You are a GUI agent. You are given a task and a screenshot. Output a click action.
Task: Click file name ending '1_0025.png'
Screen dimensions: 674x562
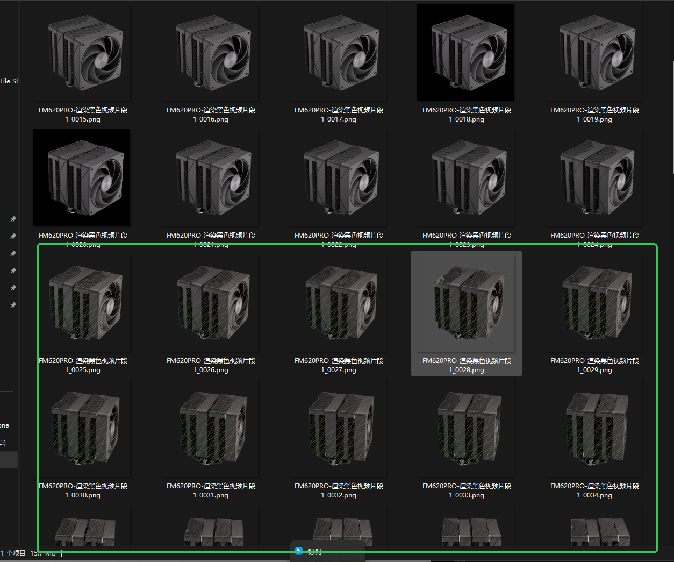[83, 365]
